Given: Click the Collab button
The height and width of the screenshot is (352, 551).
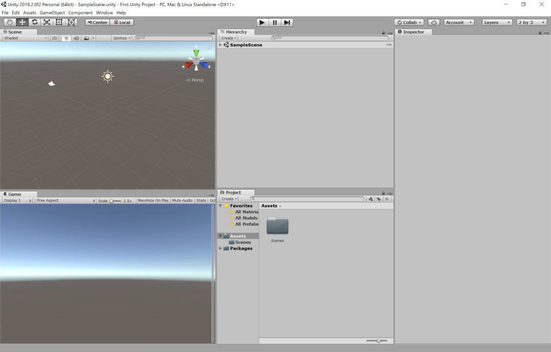Looking at the screenshot, I should 409,22.
